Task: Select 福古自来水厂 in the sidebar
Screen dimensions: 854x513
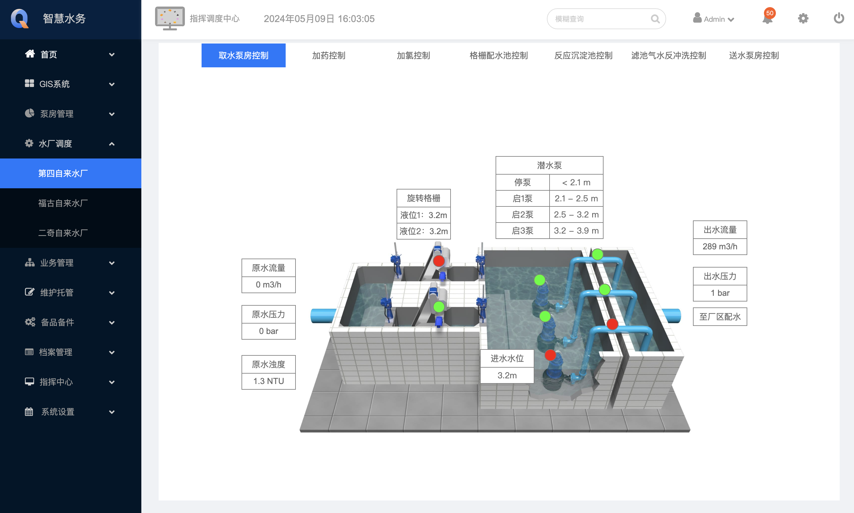Action: 63,203
